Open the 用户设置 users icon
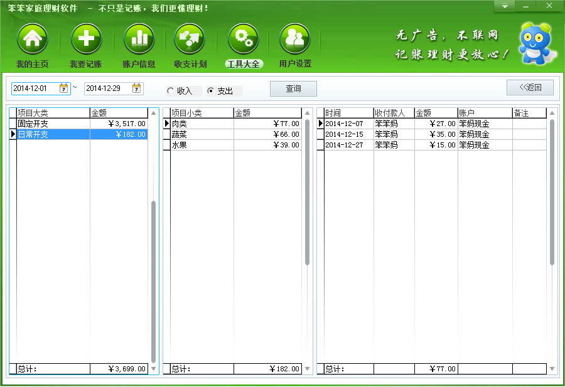 click(x=295, y=38)
